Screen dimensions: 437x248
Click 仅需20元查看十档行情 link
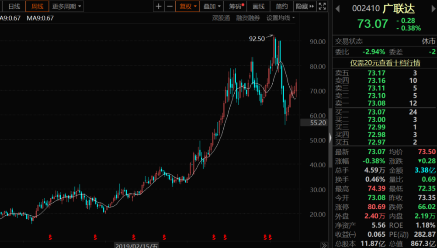(x=385, y=63)
